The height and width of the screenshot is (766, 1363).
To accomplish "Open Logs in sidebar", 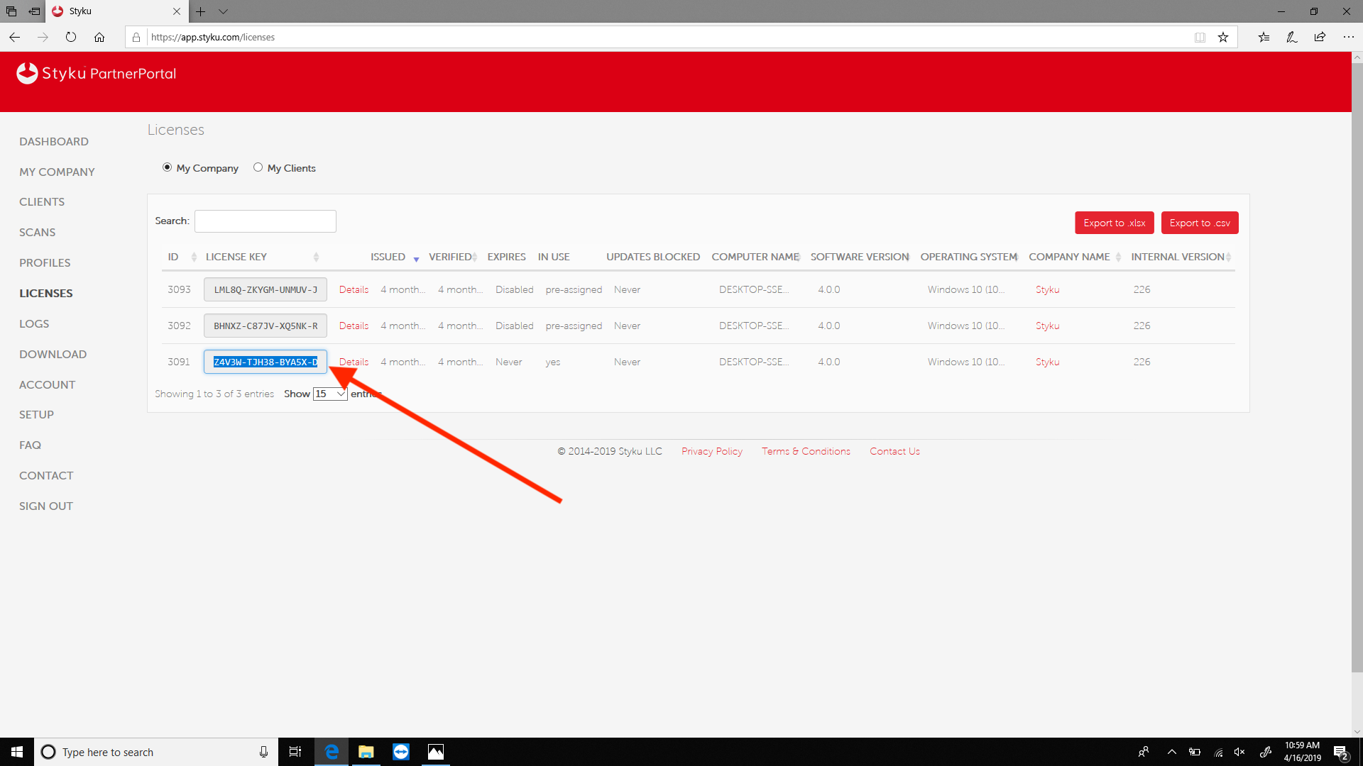I will pyautogui.click(x=34, y=323).
